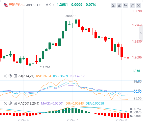The height and width of the screenshot is (123, 143).
Task: Click the RSI1:26.54 value
Action: [44, 76]
